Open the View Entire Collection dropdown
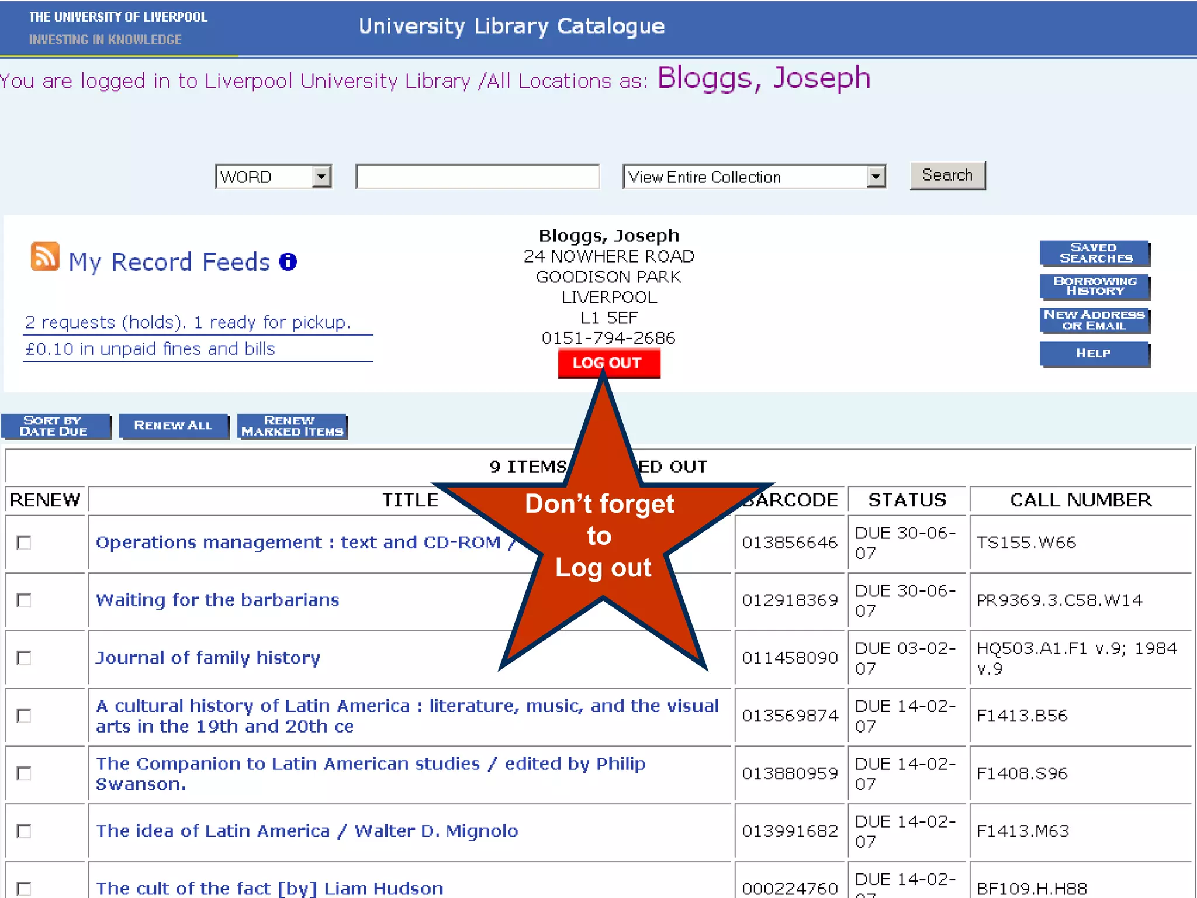This screenshot has width=1197, height=898. [755, 177]
